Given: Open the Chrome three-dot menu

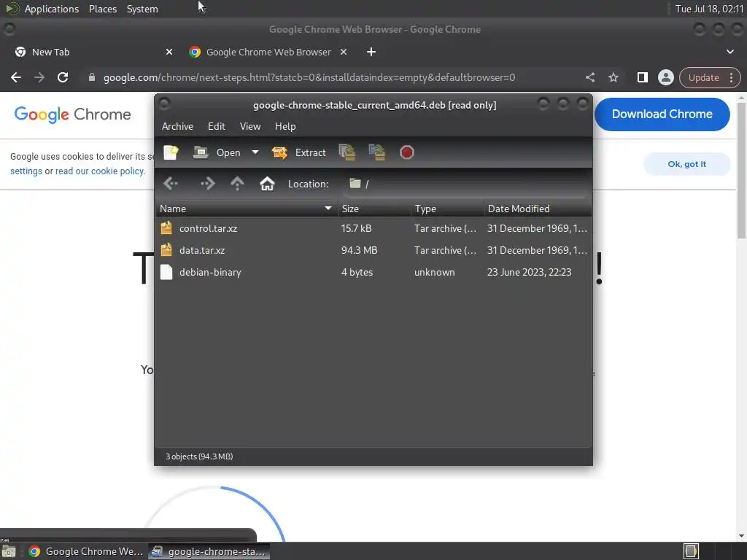Looking at the screenshot, I should tap(731, 77).
